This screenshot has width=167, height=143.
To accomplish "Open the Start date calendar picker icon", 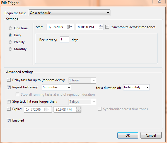I will pyautogui.click(x=69, y=27).
